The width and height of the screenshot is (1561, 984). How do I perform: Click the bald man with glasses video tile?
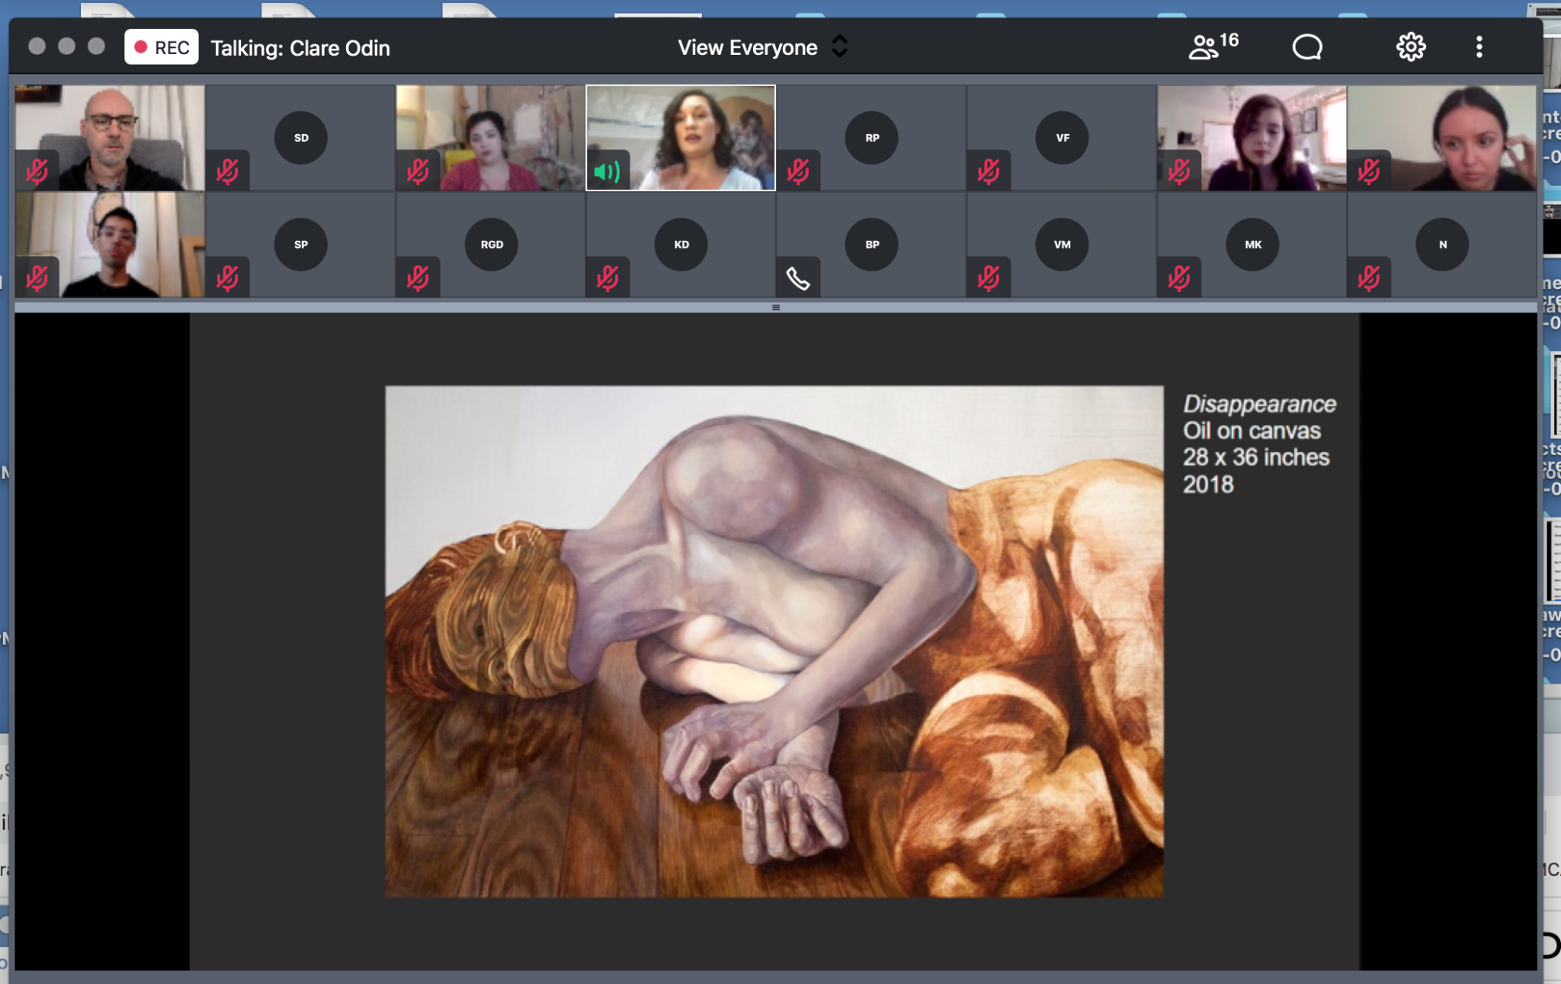click(110, 138)
